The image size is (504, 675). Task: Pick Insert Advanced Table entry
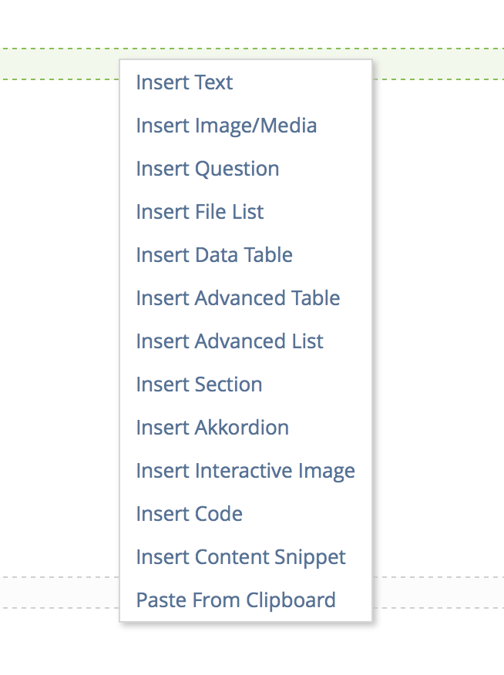tap(237, 298)
